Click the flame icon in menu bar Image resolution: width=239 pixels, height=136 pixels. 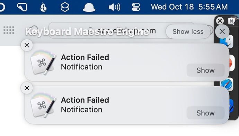(43, 7)
